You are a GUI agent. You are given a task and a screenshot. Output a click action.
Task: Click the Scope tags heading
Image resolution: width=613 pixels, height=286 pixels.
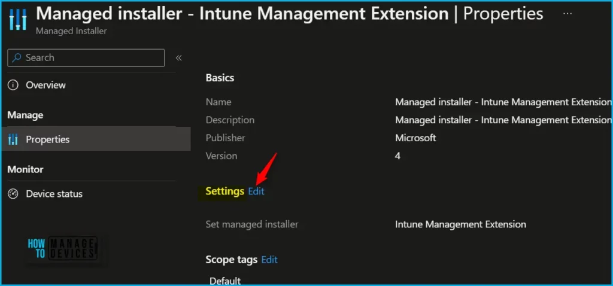232,260
